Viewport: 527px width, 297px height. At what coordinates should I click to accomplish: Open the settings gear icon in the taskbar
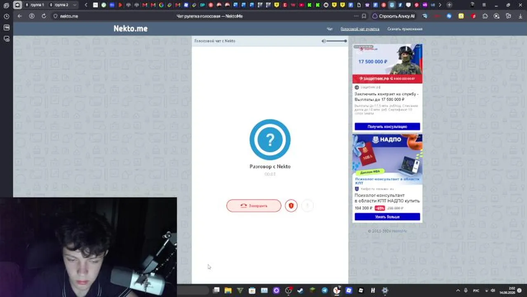(385, 290)
